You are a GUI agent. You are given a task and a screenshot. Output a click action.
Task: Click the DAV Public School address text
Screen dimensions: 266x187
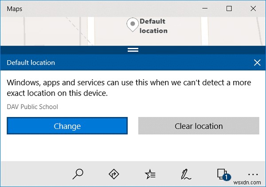pos(32,107)
